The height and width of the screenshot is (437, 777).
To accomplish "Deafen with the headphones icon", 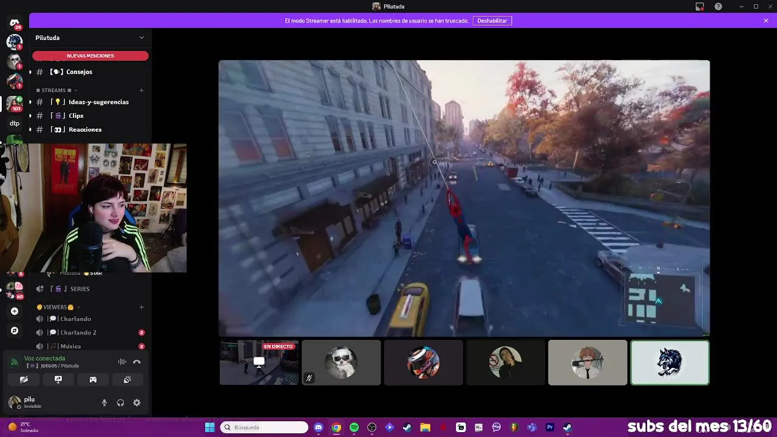I will (x=120, y=402).
